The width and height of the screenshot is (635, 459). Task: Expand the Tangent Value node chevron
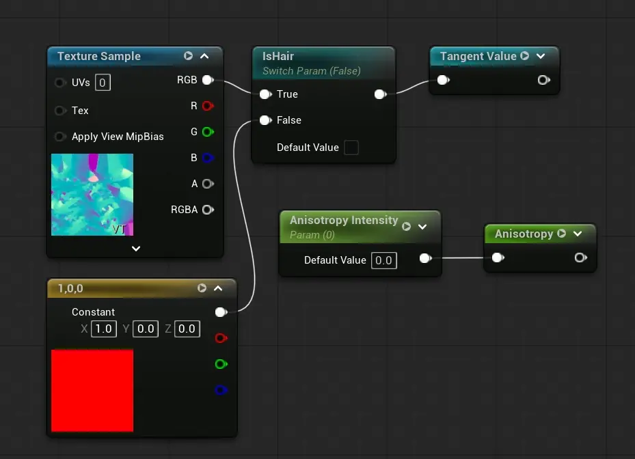[x=541, y=56]
